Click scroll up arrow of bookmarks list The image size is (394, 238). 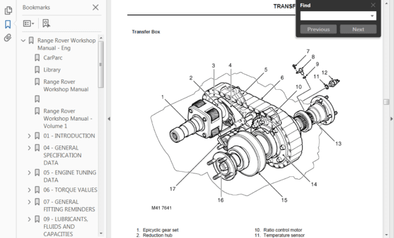click(101, 38)
